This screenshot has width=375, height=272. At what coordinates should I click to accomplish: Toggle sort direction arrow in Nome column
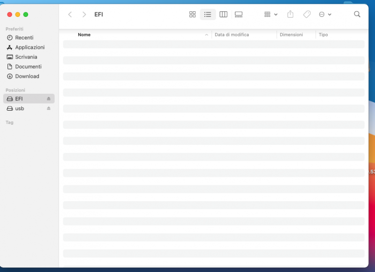(x=206, y=35)
